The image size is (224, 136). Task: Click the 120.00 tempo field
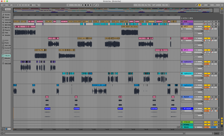[14, 5]
